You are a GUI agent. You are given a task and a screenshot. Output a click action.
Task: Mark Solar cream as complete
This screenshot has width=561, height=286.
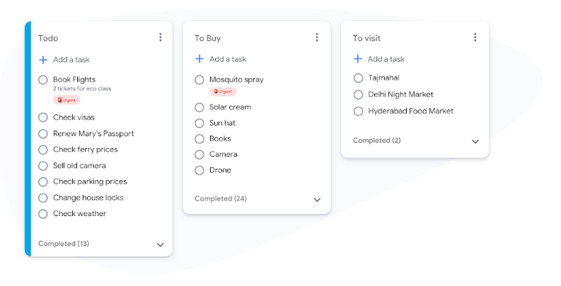tap(199, 107)
